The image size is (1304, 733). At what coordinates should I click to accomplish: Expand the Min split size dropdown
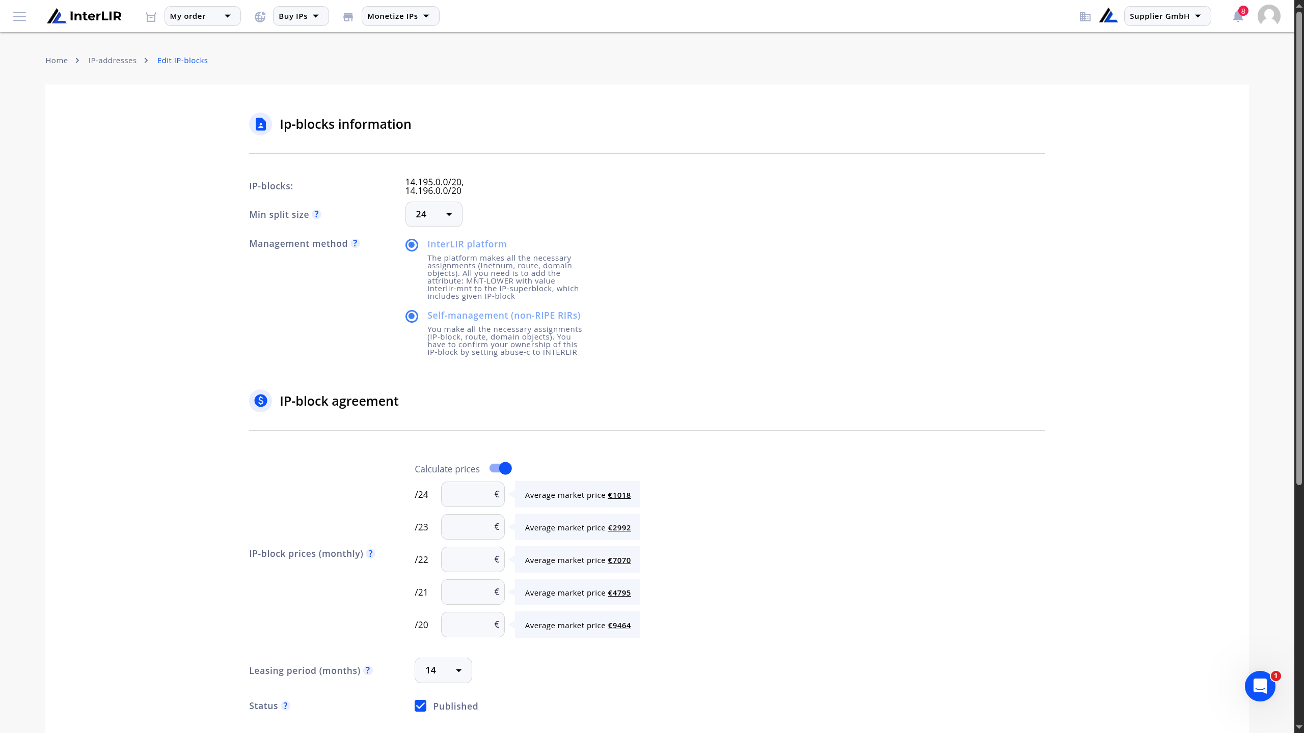[433, 214]
